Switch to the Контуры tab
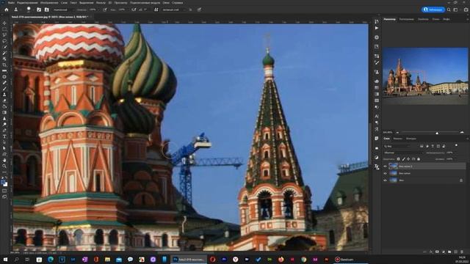470x264 pixels. pos(411,139)
